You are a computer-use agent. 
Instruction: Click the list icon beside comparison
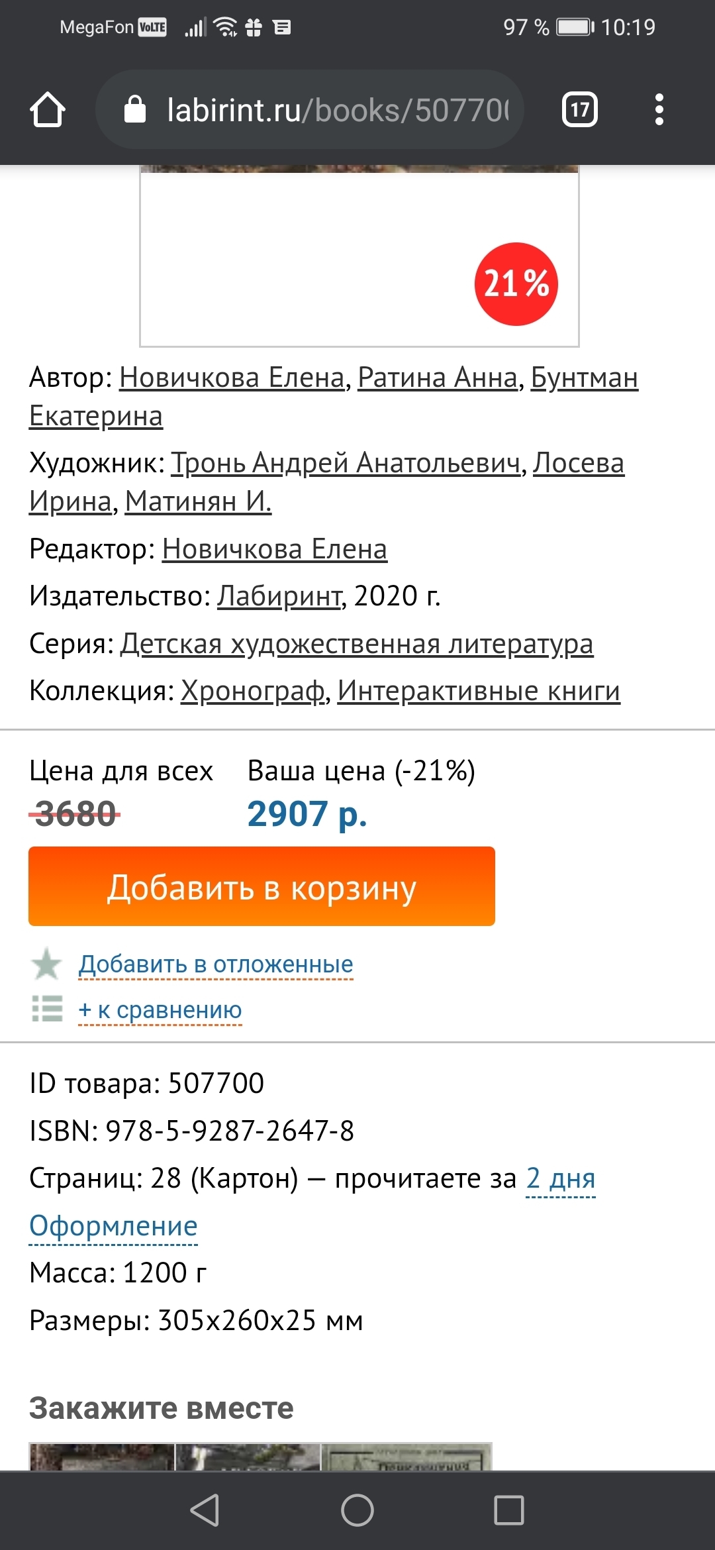[47, 1009]
